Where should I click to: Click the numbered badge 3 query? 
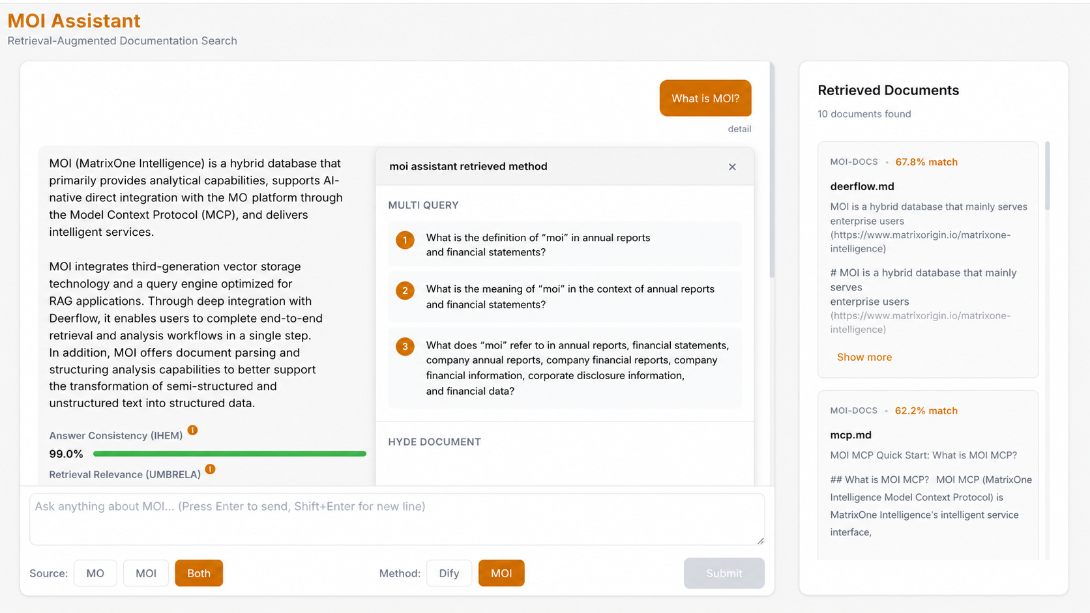(x=405, y=347)
